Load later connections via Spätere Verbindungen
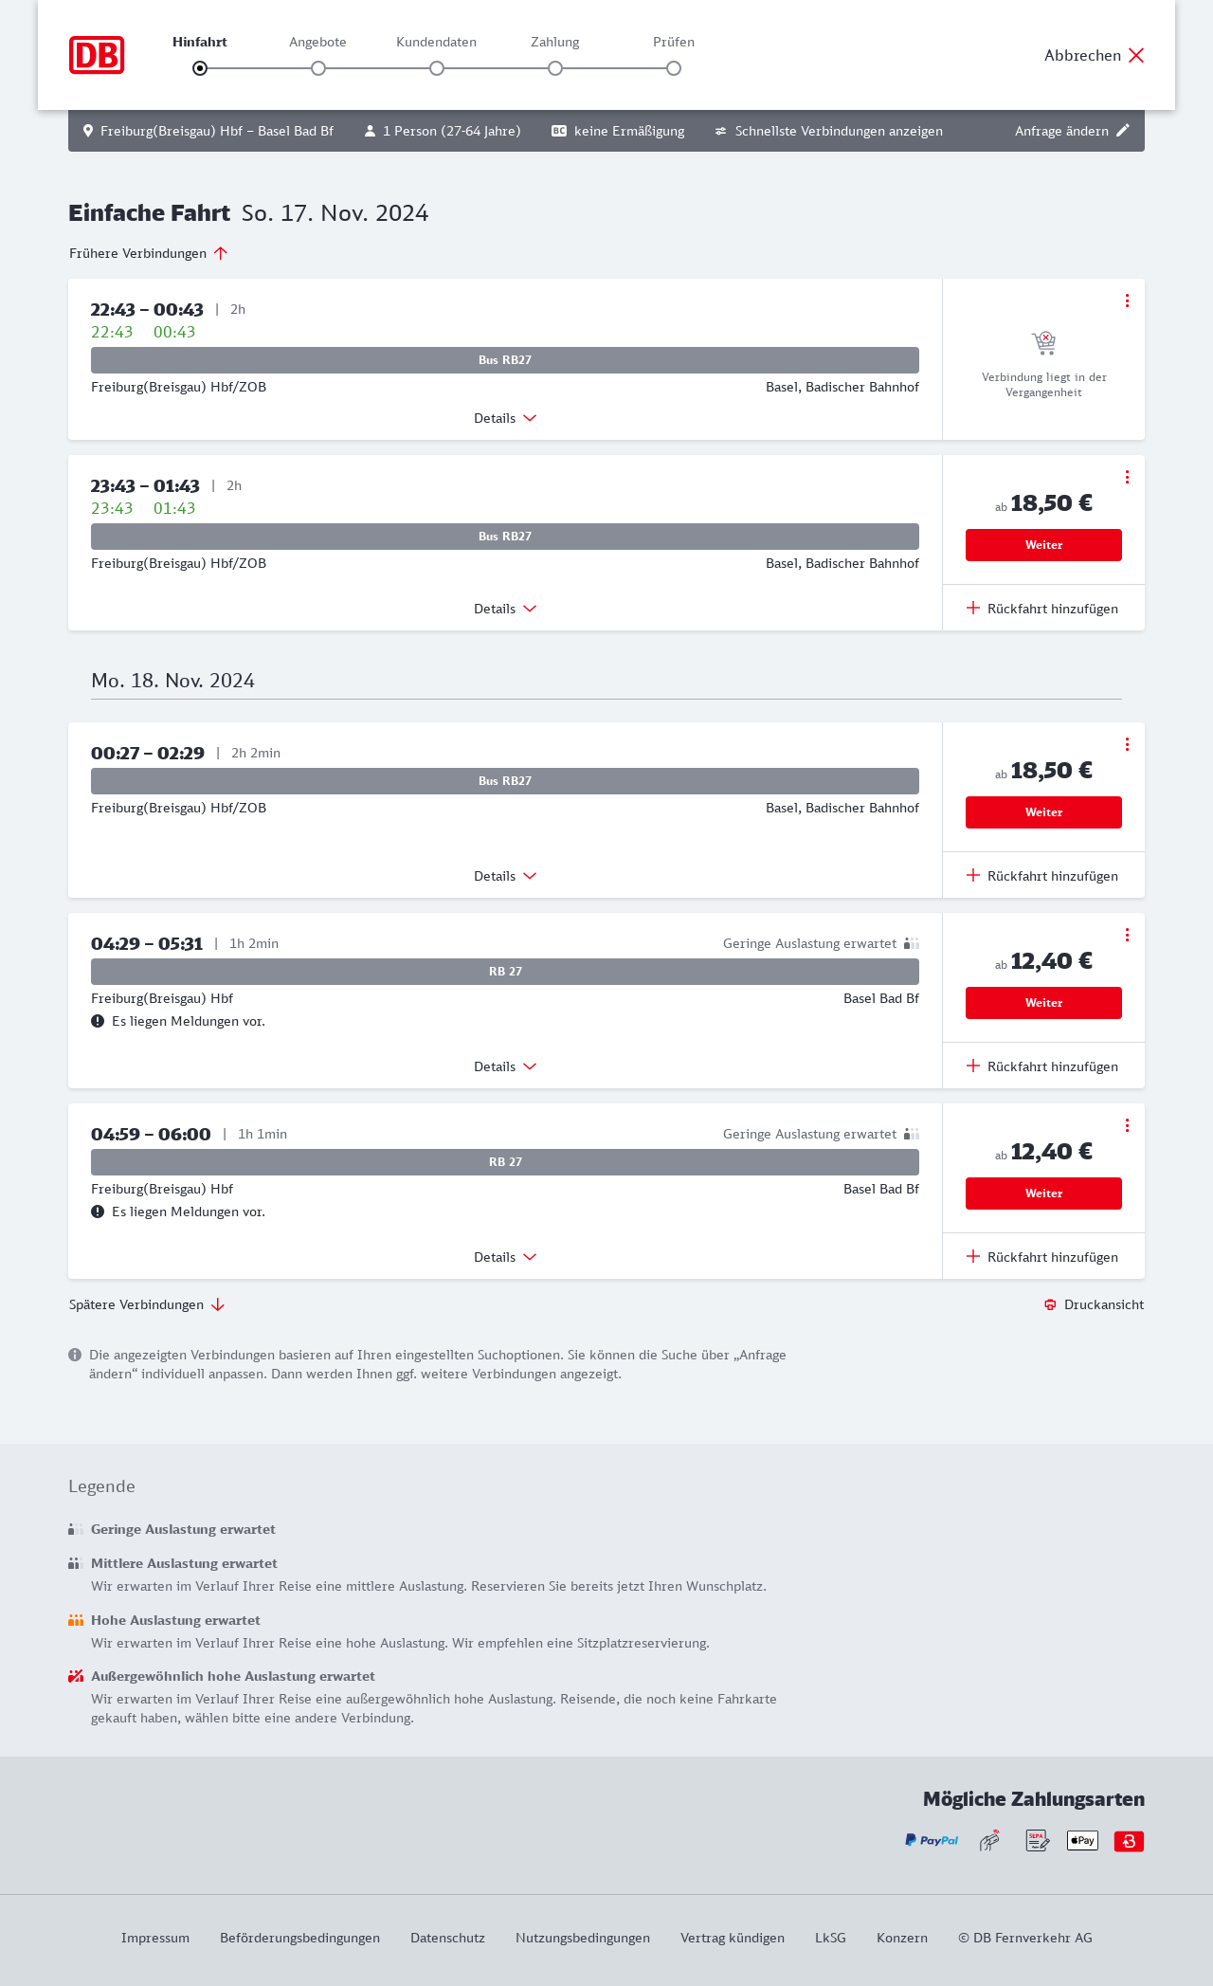The height and width of the screenshot is (1986, 1213). [146, 1304]
